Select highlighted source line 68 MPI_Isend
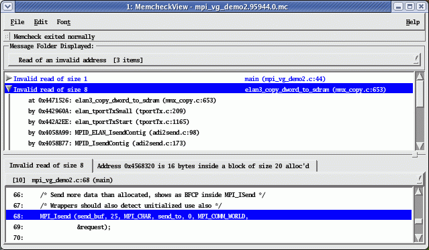 click(x=209, y=216)
